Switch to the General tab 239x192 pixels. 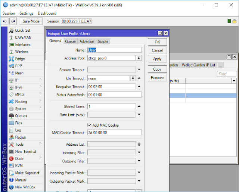pyautogui.click(x=55, y=41)
